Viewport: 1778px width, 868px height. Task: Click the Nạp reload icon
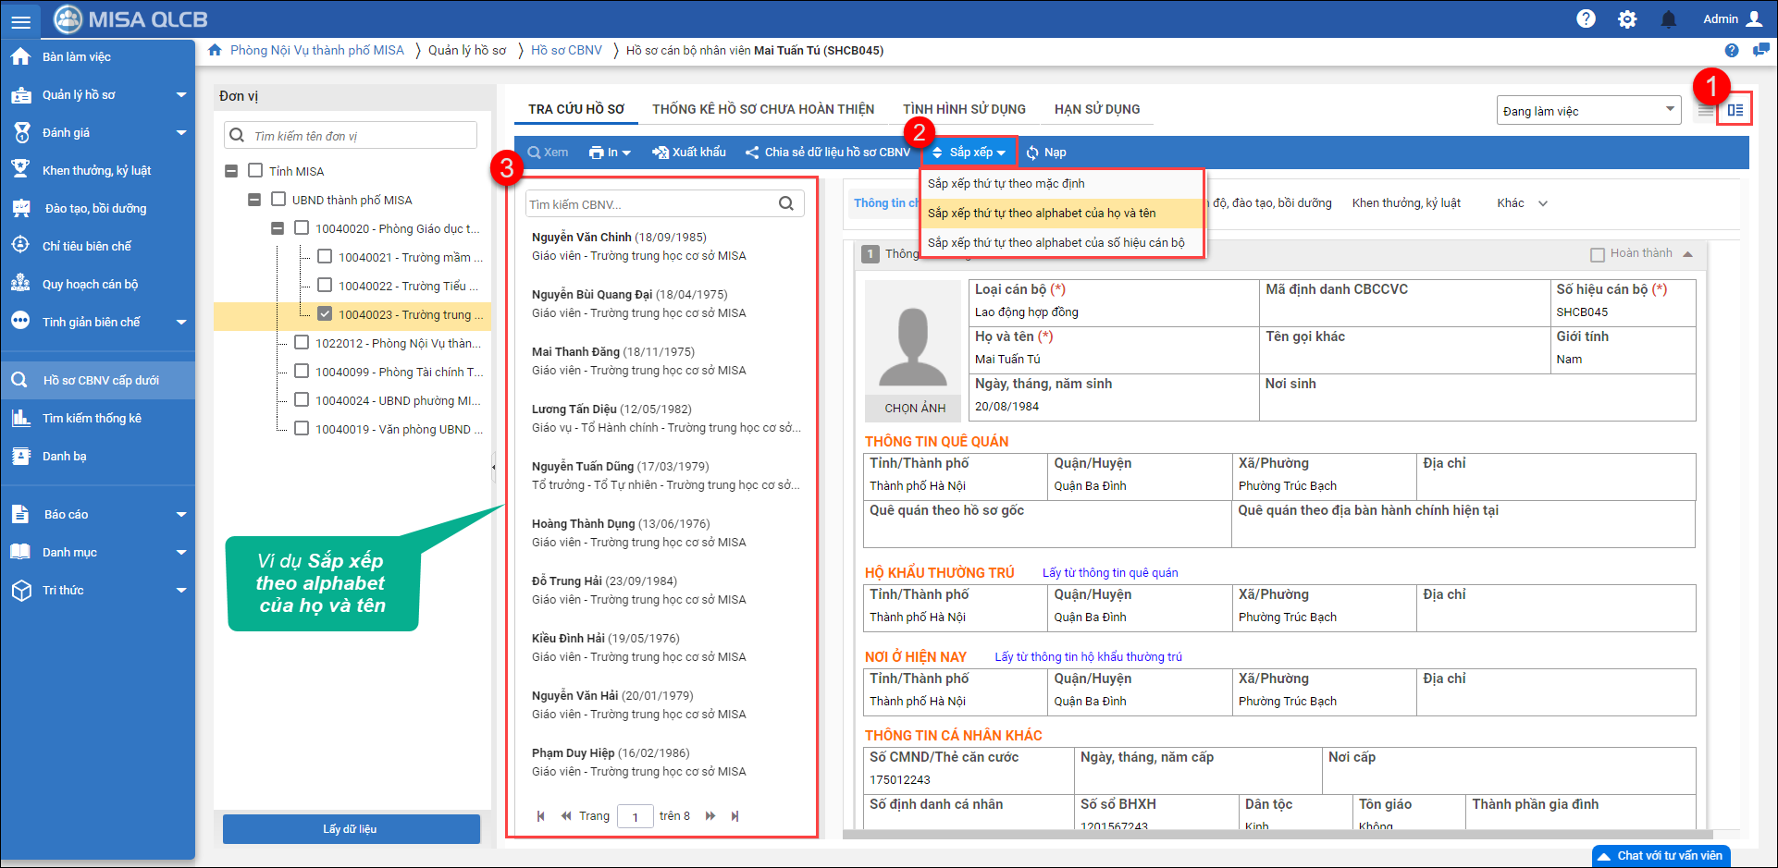click(x=1033, y=153)
